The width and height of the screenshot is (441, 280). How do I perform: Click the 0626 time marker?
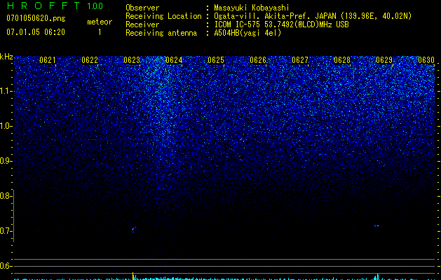[x=258, y=60]
